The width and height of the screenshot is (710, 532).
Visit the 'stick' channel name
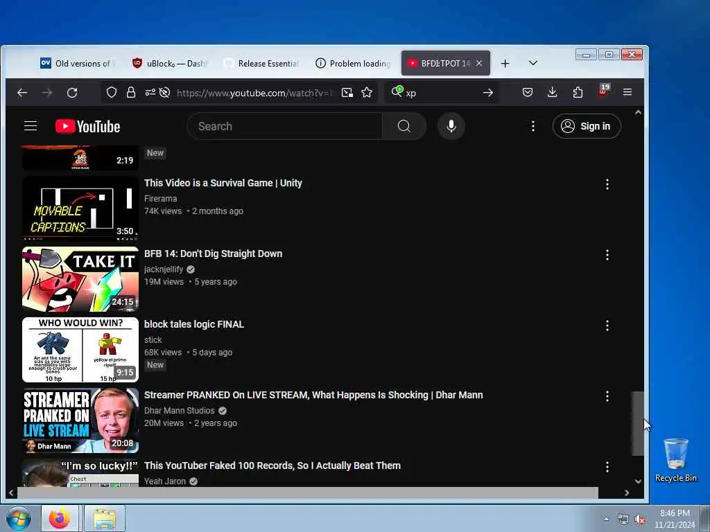pyautogui.click(x=153, y=339)
